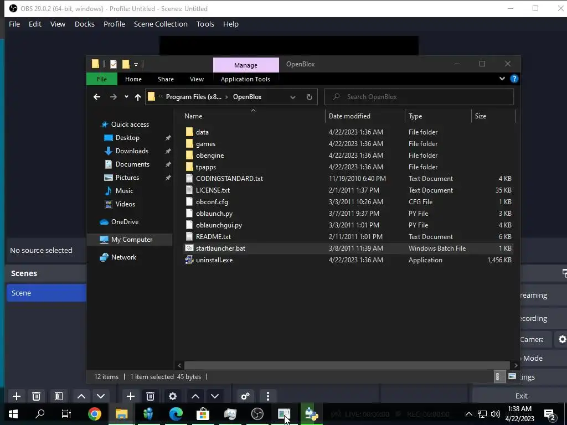Open subfolder arrow after Program Files (x86)
This screenshot has width=567, height=425.
[226, 97]
